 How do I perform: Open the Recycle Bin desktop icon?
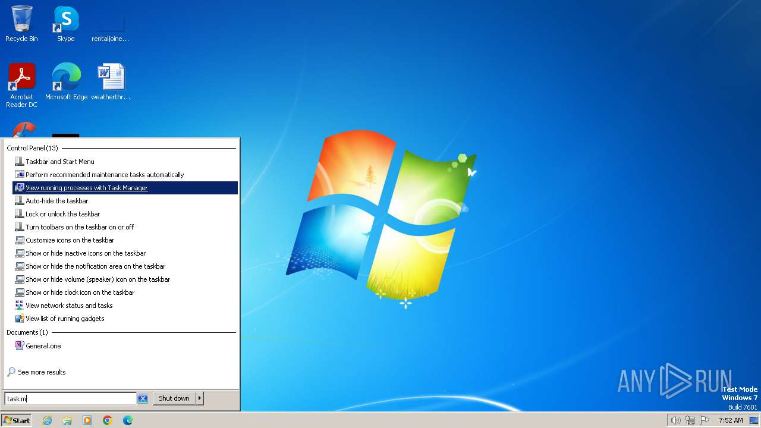pos(21,24)
